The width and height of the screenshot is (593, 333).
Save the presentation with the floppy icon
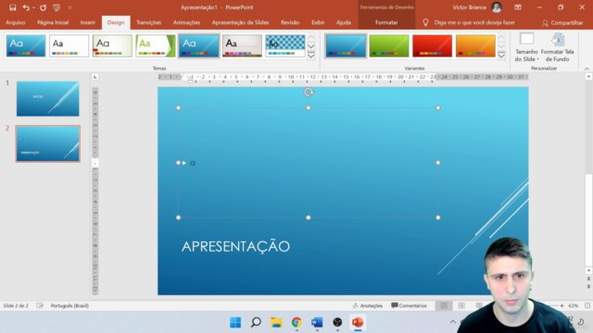tap(12, 7)
